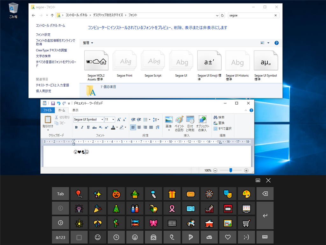Switch to the ホーム tab in WordPad

tap(61, 110)
